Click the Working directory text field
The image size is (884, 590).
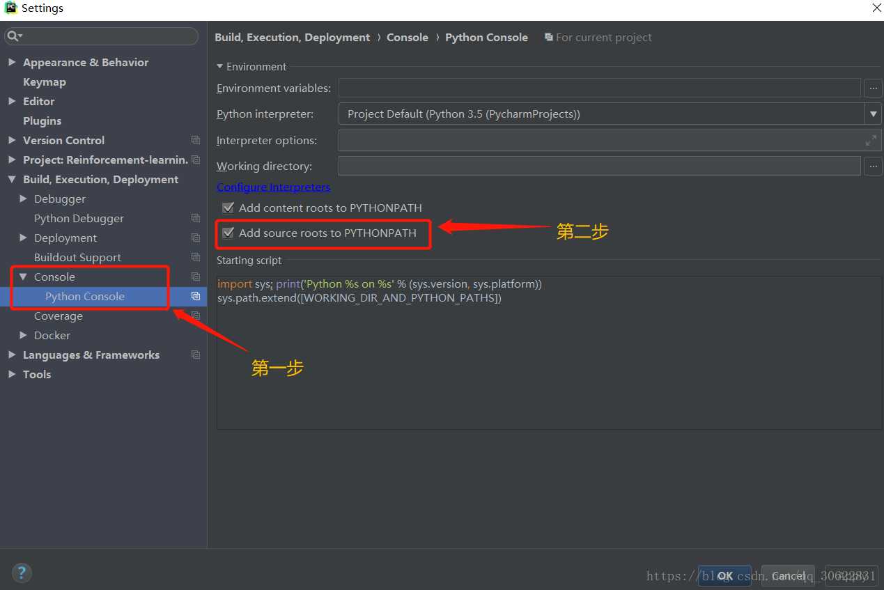599,166
